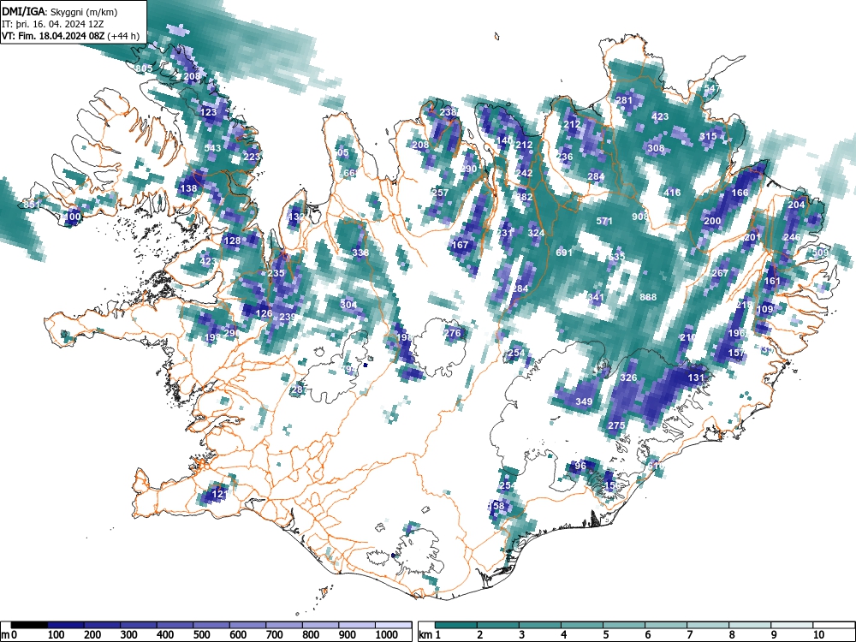Viewport: 856px width, 642px height.
Task: Click the visibility value 109
Action: [764, 309]
